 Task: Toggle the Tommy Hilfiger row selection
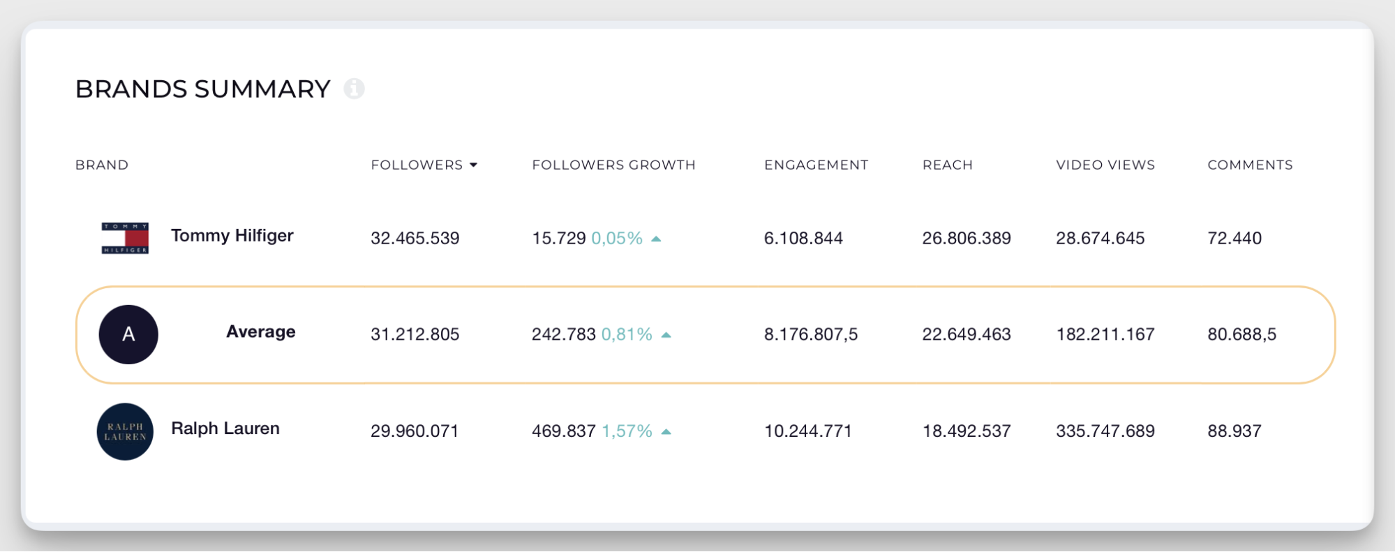tap(698, 238)
